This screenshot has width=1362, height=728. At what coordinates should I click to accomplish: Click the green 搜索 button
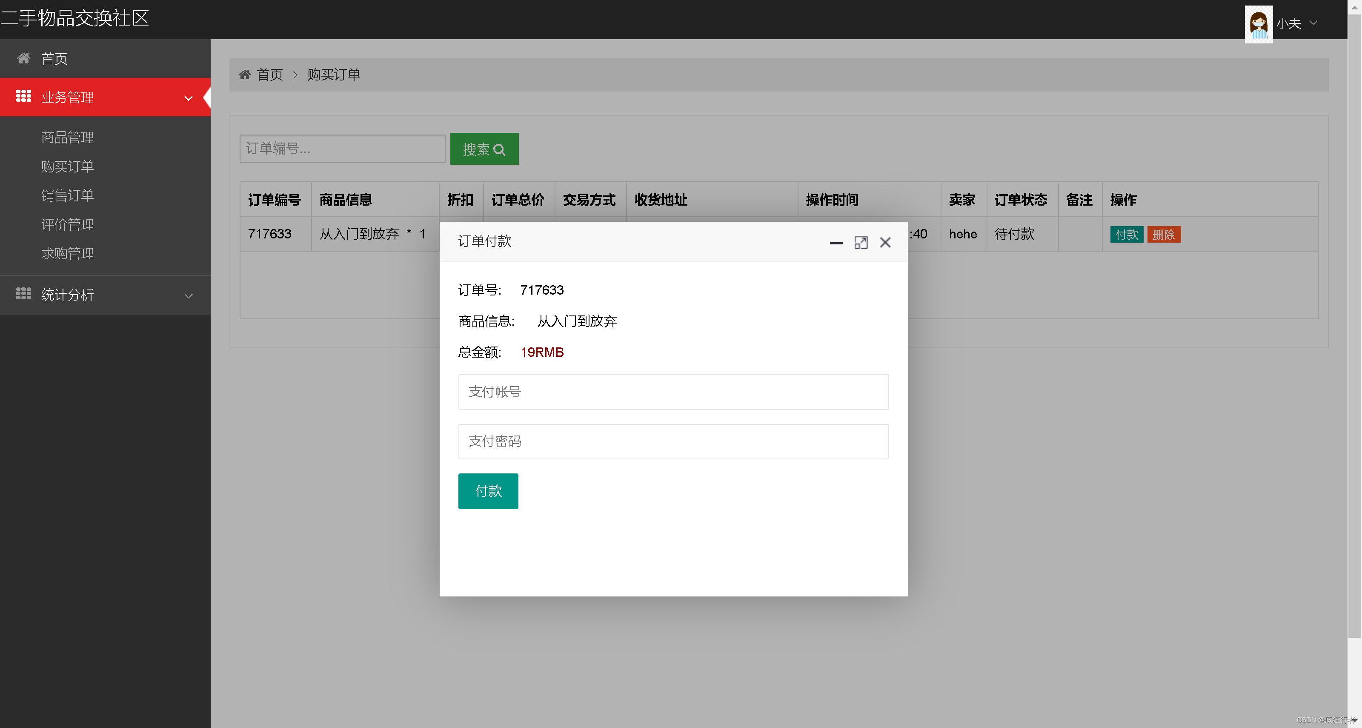click(x=484, y=149)
